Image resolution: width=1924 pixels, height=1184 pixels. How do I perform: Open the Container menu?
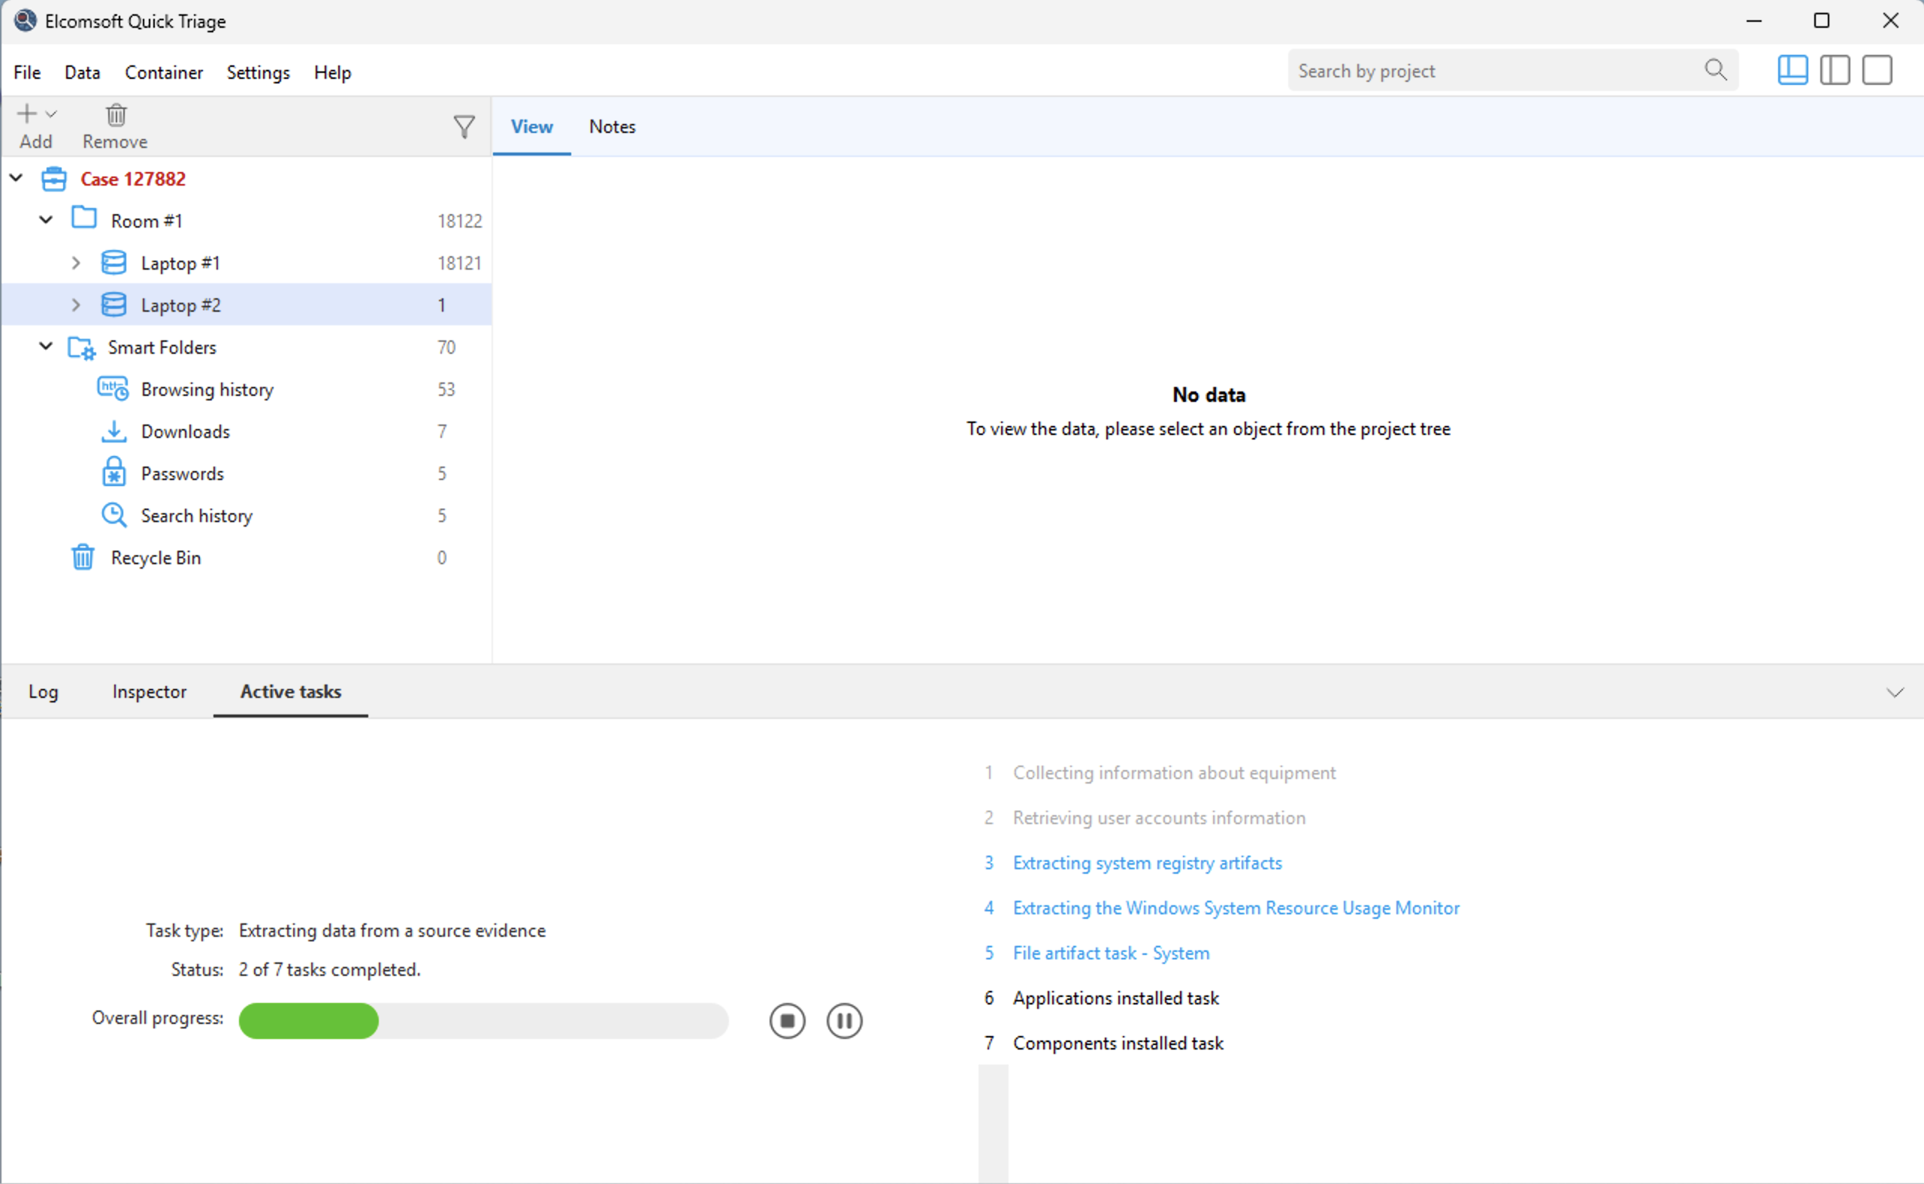point(164,72)
